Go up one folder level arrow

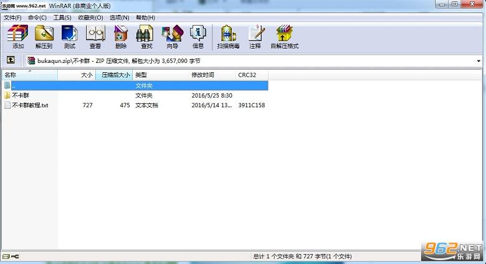pos(11,60)
